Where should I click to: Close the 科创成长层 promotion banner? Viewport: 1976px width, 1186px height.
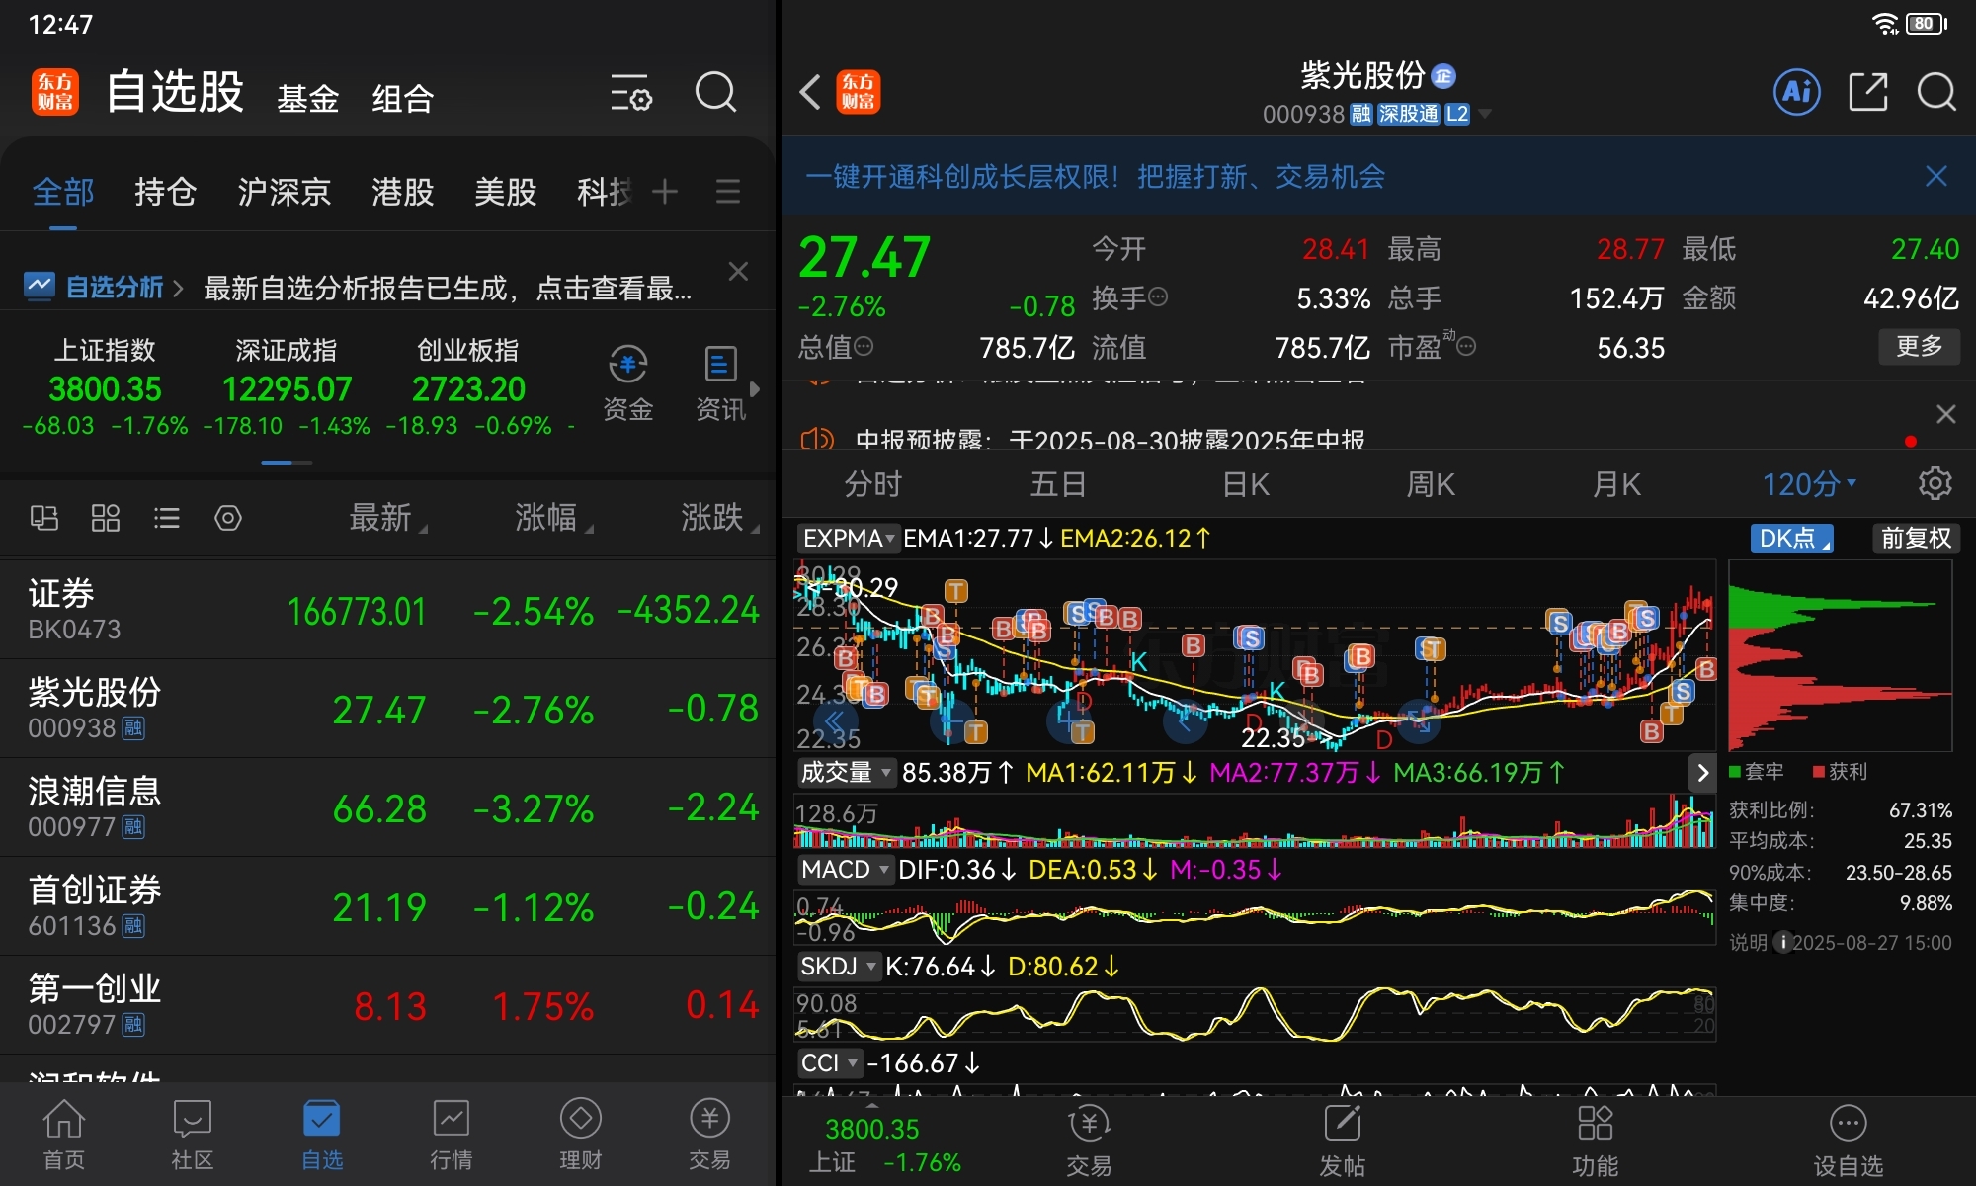[x=1935, y=176]
